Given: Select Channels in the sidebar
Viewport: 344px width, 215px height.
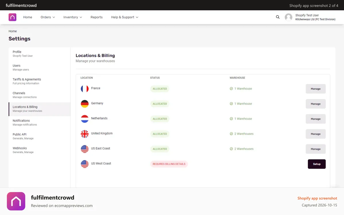Looking at the screenshot, I should [40, 95].
